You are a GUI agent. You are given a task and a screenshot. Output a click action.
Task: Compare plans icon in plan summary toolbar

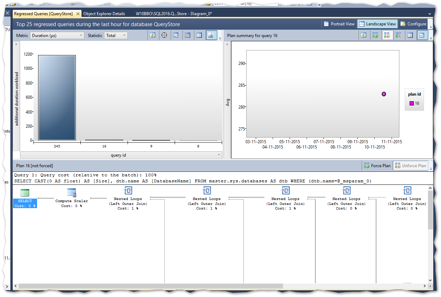click(x=398, y=35)
